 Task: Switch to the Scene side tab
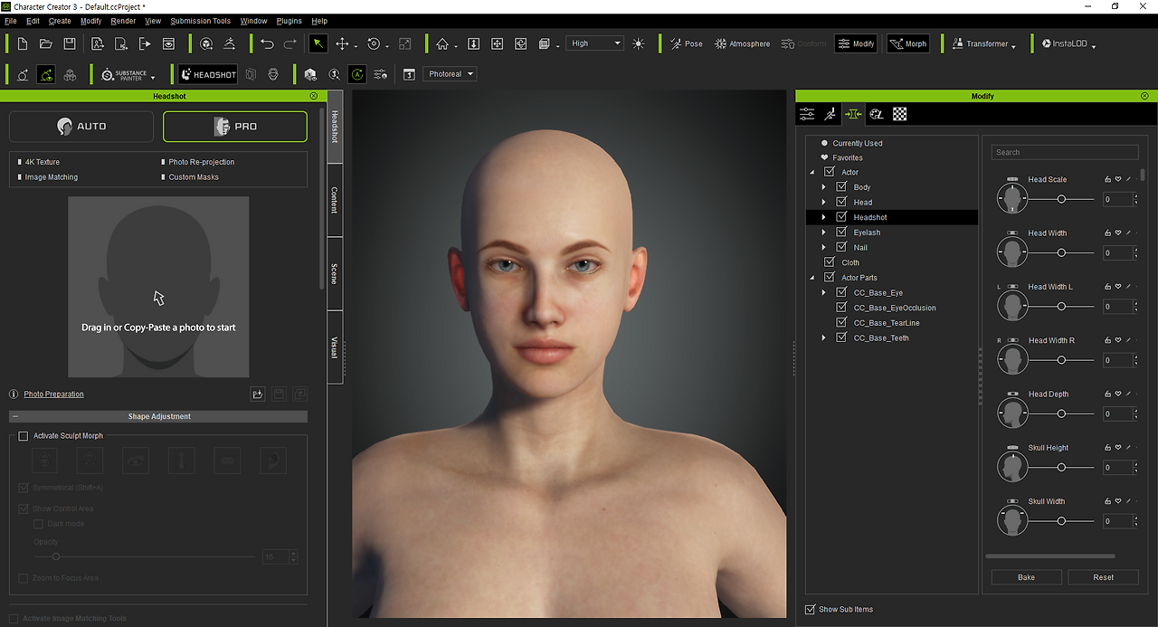335,274
